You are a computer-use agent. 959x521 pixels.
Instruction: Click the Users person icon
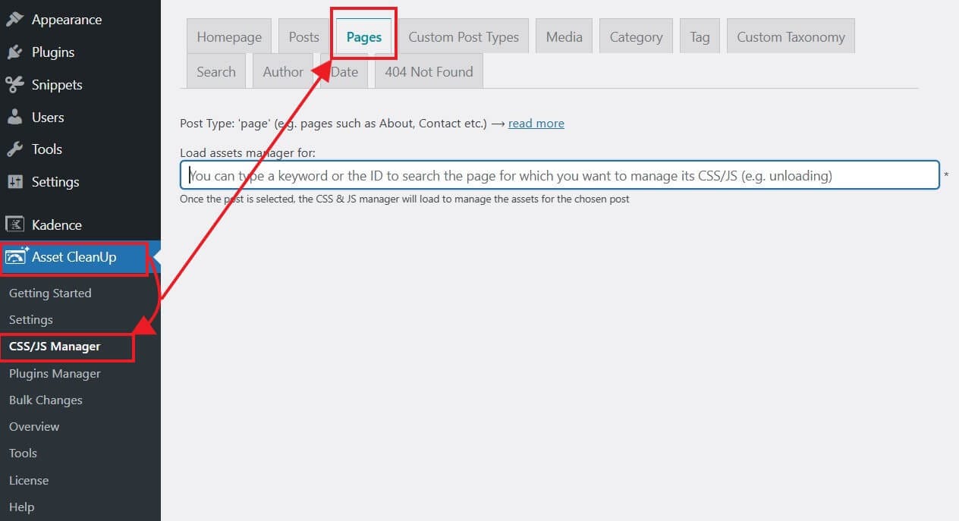[x=15, y=118]
